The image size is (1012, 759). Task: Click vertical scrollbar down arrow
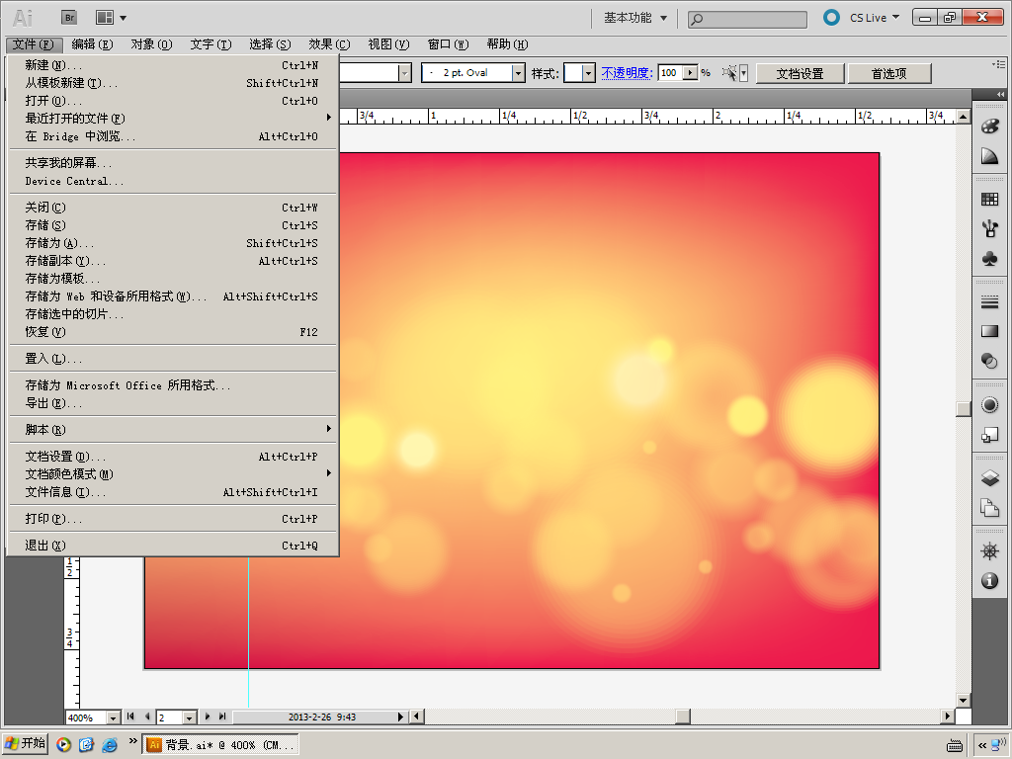(963, 701)
